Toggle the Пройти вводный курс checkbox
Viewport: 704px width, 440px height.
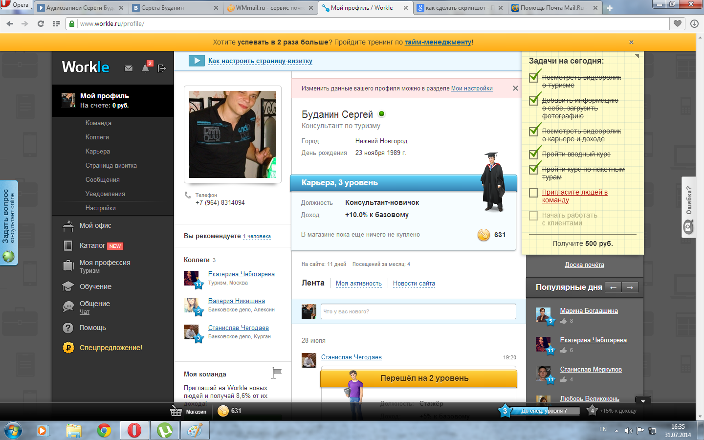point(534,154)
